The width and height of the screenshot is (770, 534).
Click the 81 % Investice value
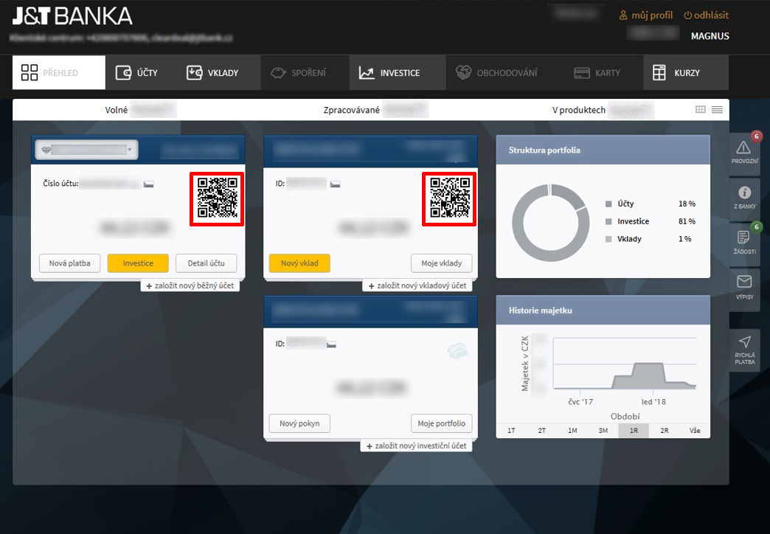[687, 221]
